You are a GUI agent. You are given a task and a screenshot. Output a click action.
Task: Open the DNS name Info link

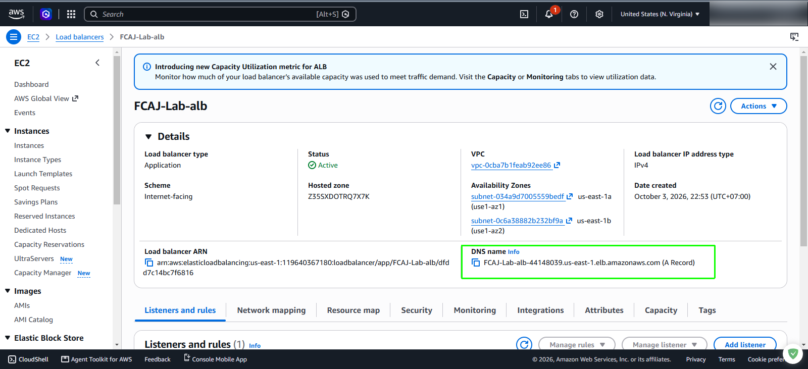pos(514,252)
